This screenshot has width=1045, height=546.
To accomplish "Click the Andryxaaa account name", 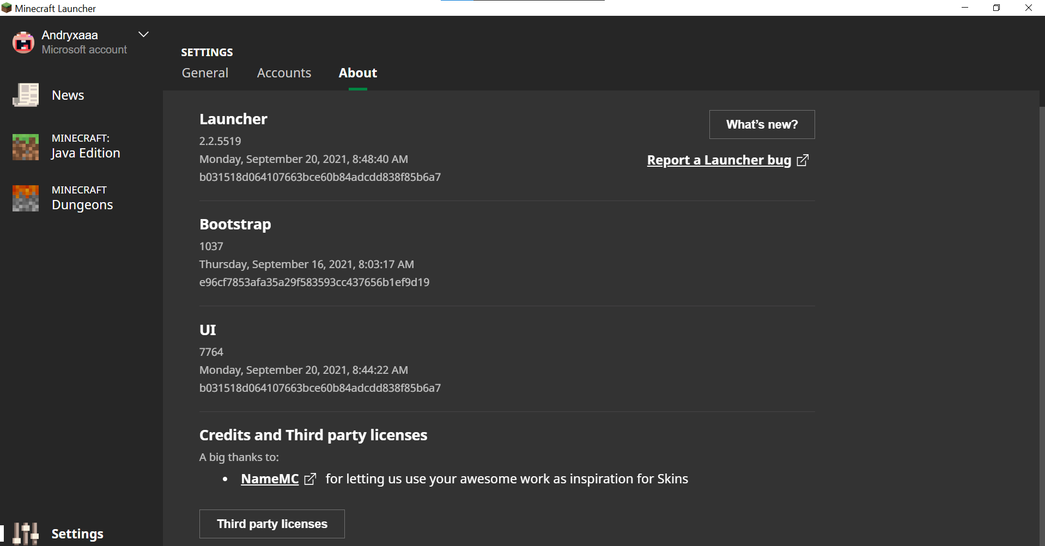I will 70,35.
